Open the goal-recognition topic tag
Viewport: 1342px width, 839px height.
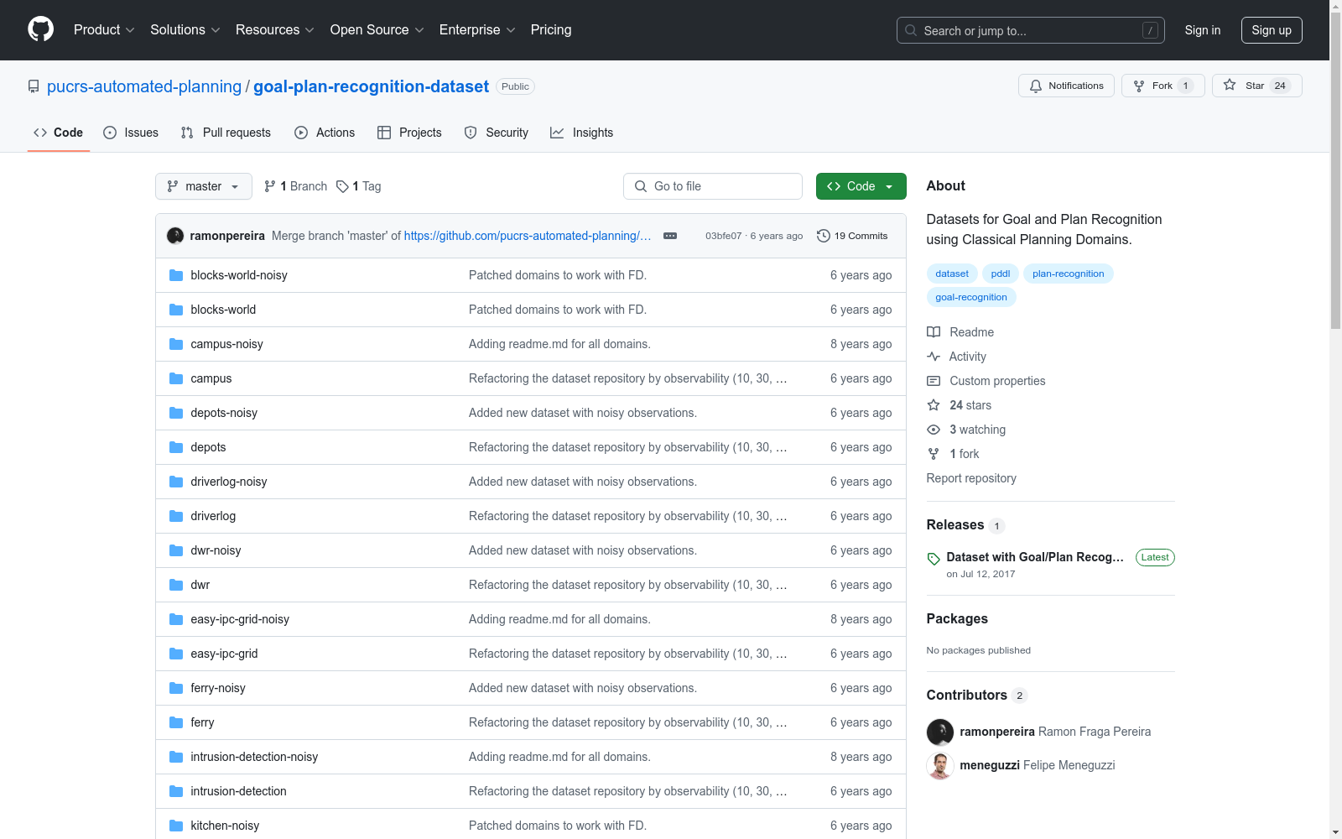[x=971, y=297]
